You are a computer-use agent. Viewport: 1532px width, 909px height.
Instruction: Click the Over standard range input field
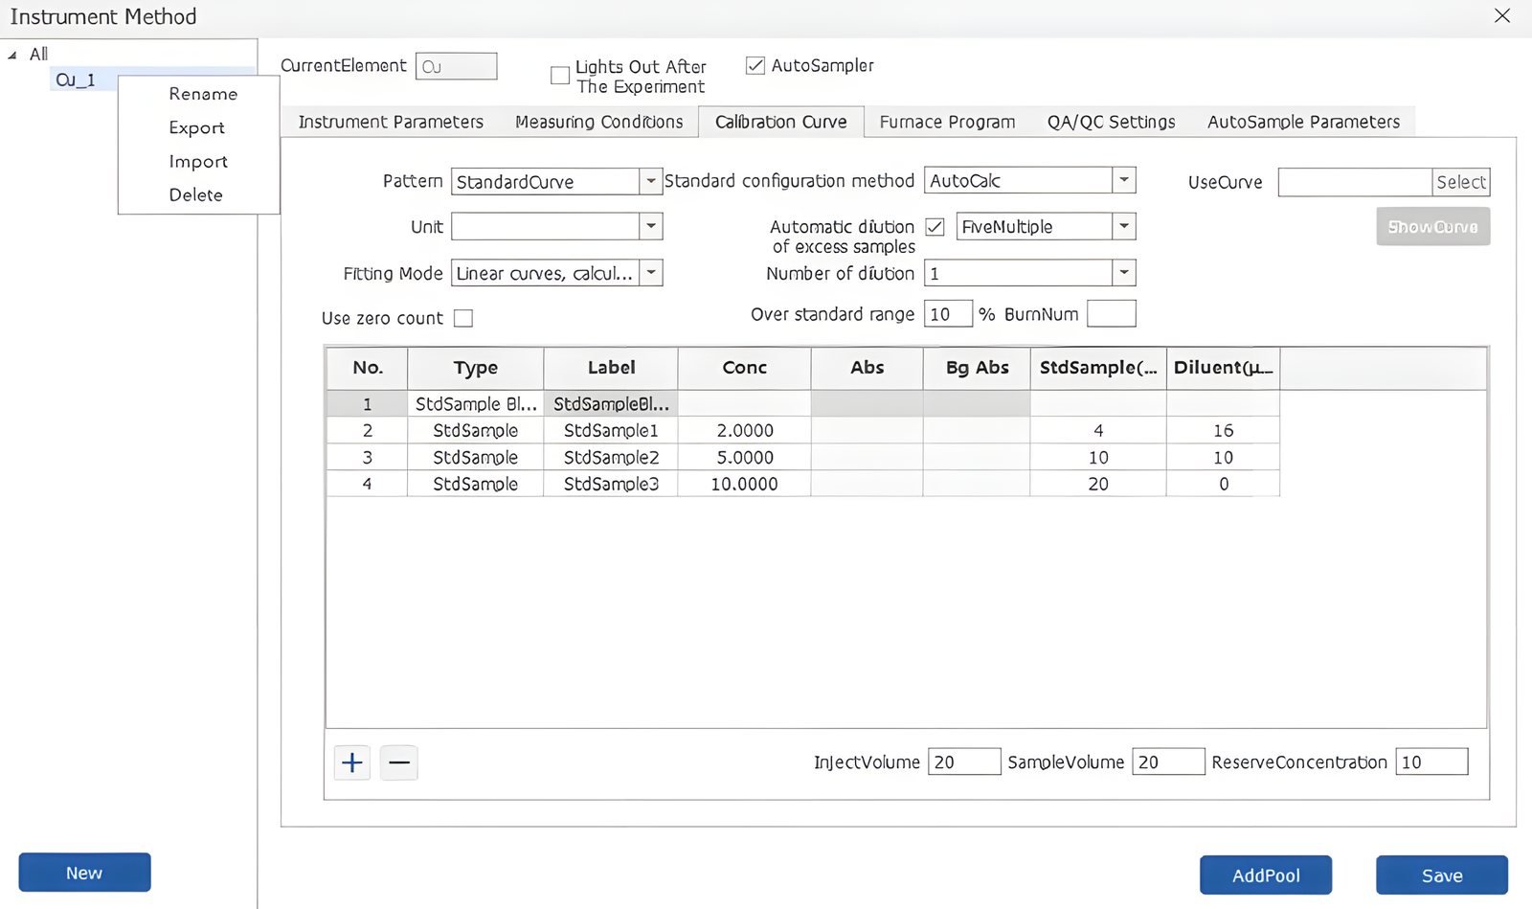[948, 314]
